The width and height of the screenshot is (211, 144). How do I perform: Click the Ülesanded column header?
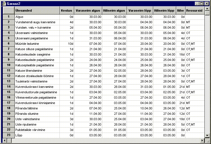(x=37, y=10)
